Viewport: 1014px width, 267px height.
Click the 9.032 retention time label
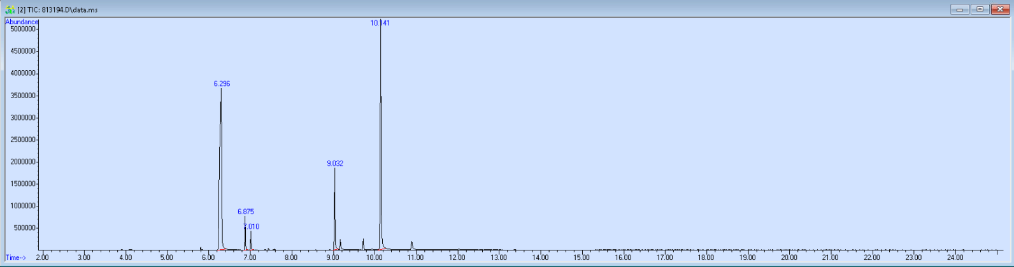tap(335, 164)
